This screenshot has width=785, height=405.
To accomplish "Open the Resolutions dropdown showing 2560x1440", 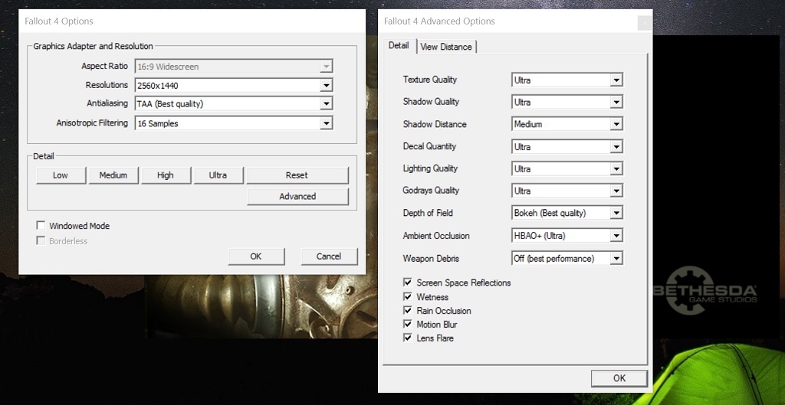I will (234, 85).
